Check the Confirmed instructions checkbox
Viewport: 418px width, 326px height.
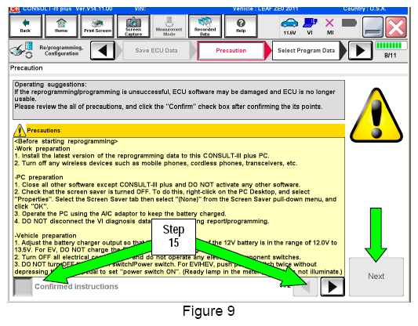[x=23, y=287]
